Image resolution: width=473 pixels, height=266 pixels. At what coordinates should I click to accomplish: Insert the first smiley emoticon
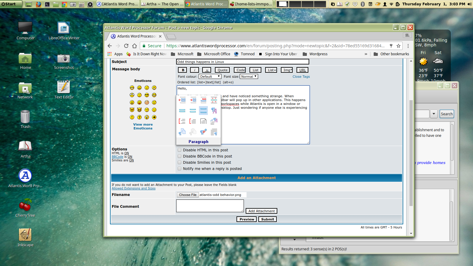(132, 88)
